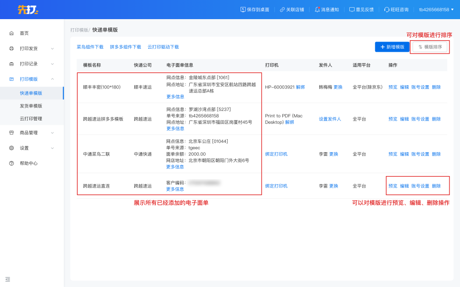Viewport: 460px width, 287px height.
Task: Click 绑定打印机 for 中通菜鸟二联 row
Action: pyautogui.click(x=276, y=154)
